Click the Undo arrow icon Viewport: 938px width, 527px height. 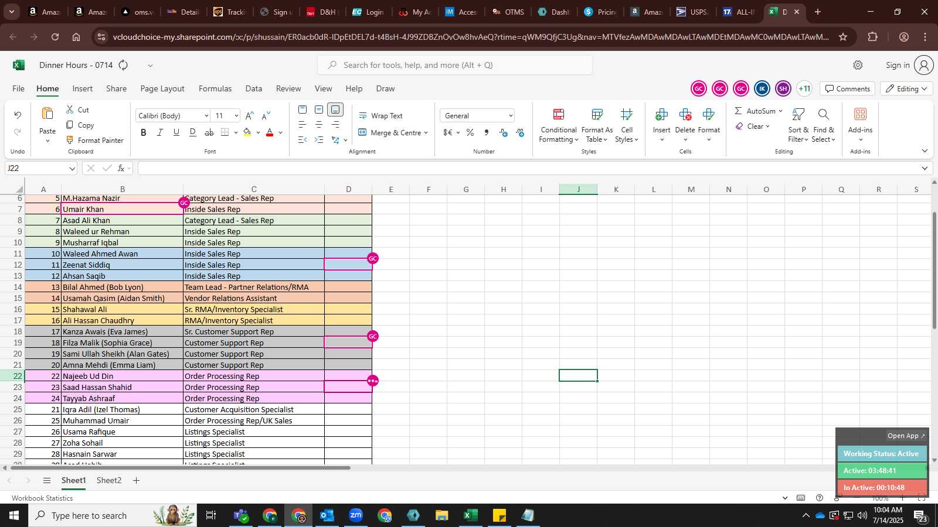18,115
